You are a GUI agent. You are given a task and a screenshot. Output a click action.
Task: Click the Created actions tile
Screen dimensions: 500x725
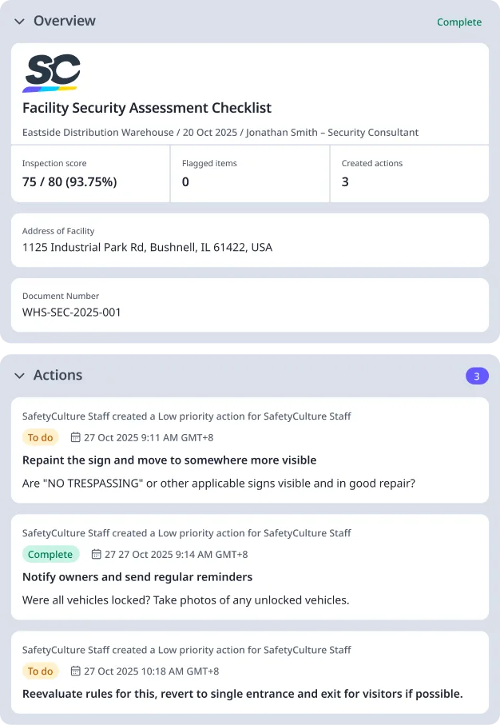(409, 173)
